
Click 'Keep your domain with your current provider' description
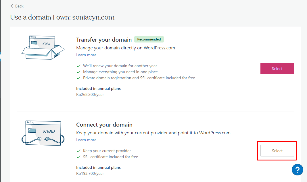click(153, 133)
